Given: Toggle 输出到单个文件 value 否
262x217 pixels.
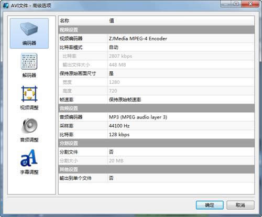Looking at the screenshot, I should 181,178.
